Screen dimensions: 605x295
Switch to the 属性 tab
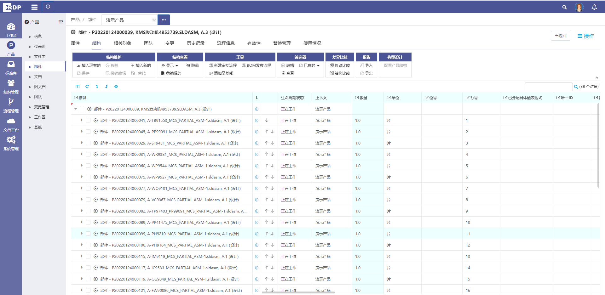[x=75, y=43]
